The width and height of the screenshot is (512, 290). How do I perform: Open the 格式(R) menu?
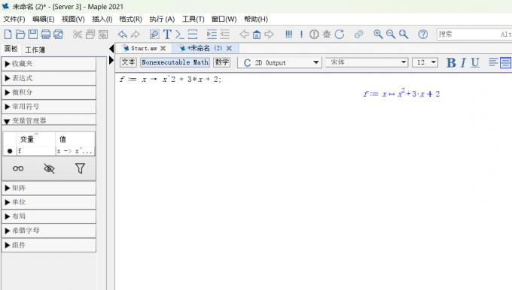[130, 20]
